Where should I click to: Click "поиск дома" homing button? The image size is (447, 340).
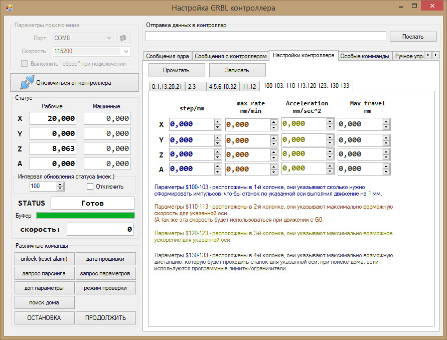(x=45, y=302)
